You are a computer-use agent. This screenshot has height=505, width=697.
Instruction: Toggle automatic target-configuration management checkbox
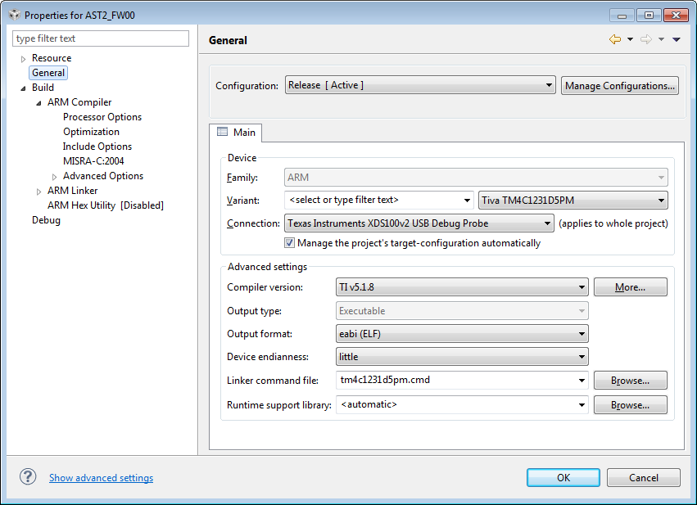pyautogui.click(x=289, y=243)
